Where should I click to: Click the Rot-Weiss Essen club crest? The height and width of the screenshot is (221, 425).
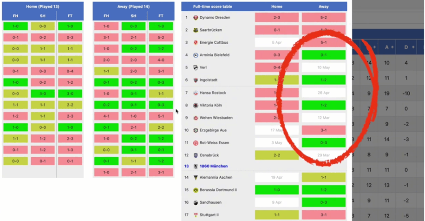[196, 143]
